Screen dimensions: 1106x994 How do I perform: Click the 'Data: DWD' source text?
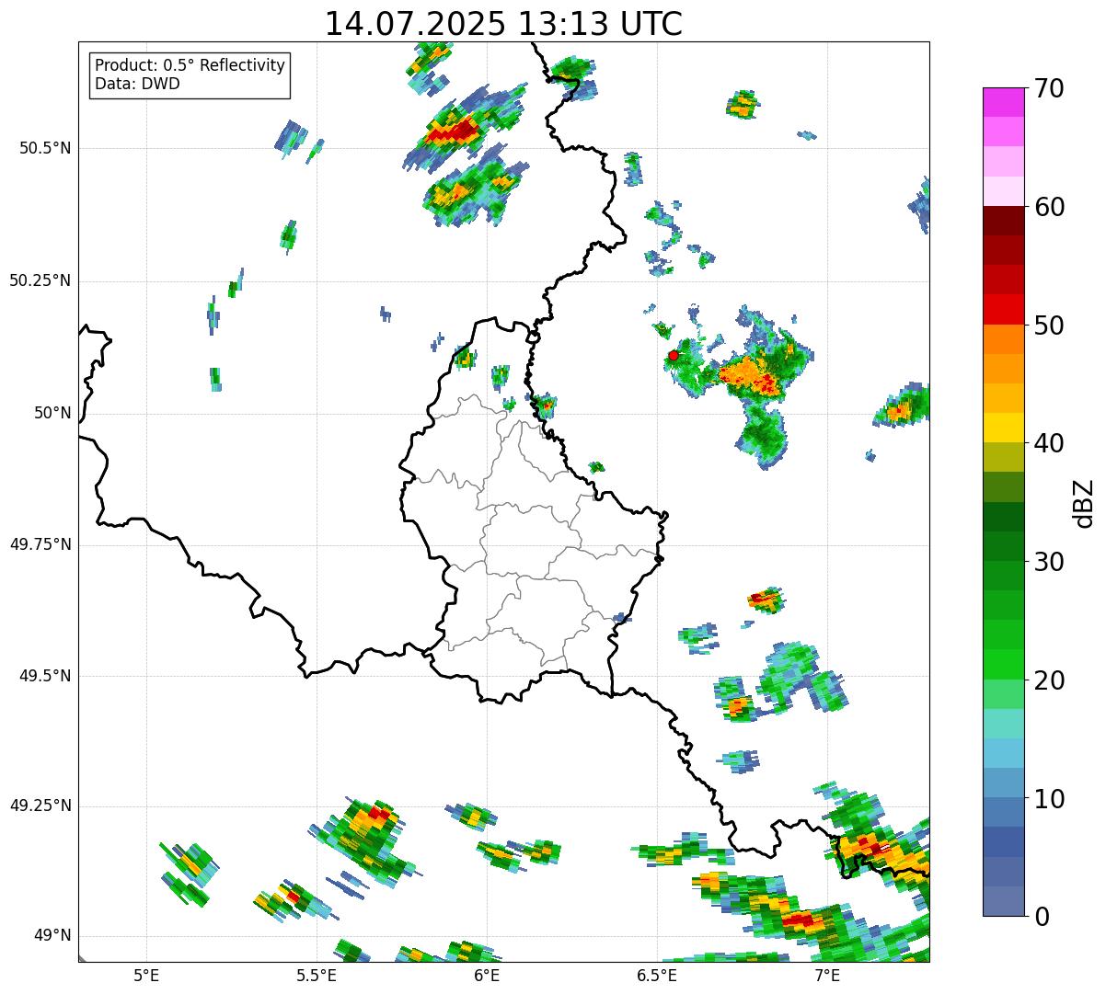coord(137,85)
